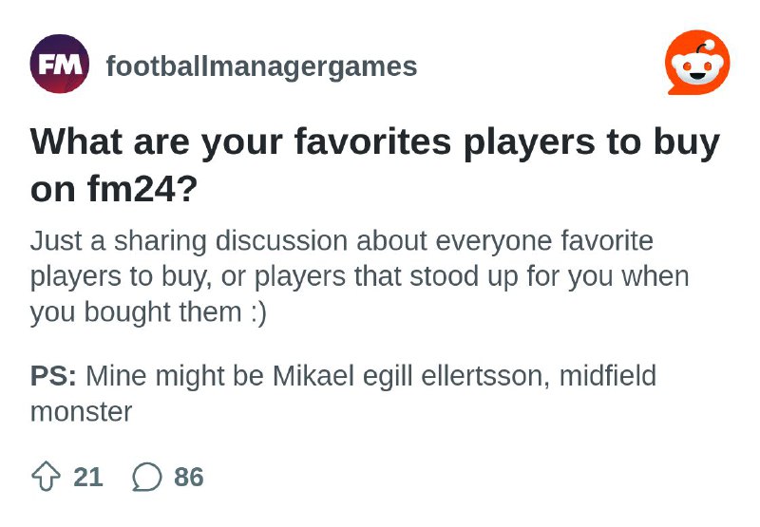Select the "Just a sharing discussion" body paragraph
The image size is (760, 527).
pos(360,276)
